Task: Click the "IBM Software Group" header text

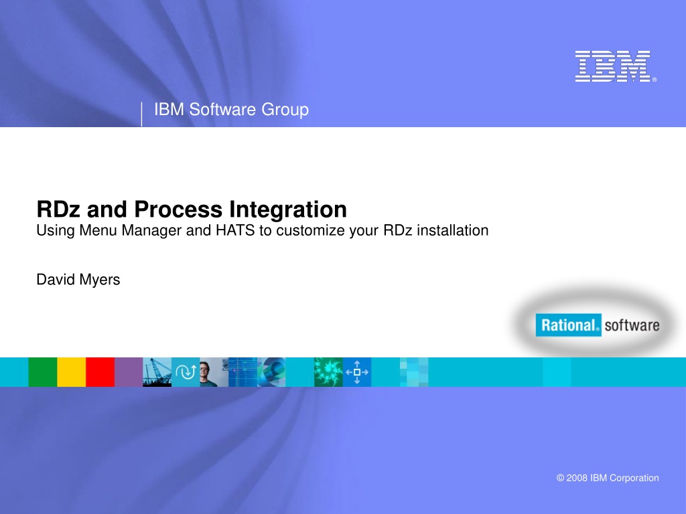Action: pyautogui.click(x=231, y=109)
